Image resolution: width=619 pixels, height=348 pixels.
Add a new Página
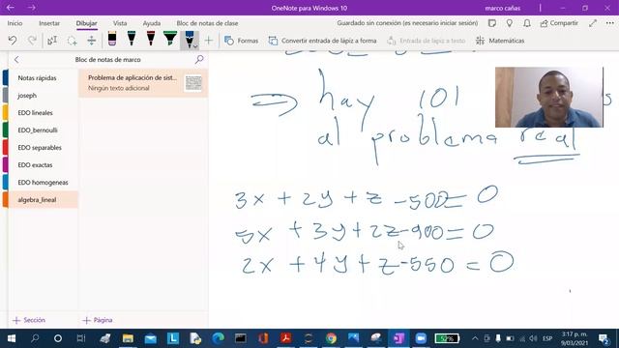click(97, 320)
